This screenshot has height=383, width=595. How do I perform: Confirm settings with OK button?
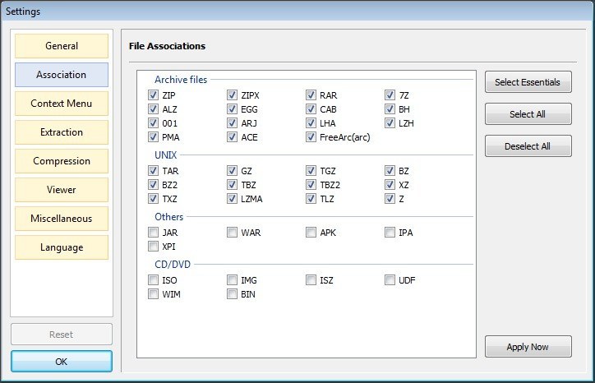[x=62, y=362]
